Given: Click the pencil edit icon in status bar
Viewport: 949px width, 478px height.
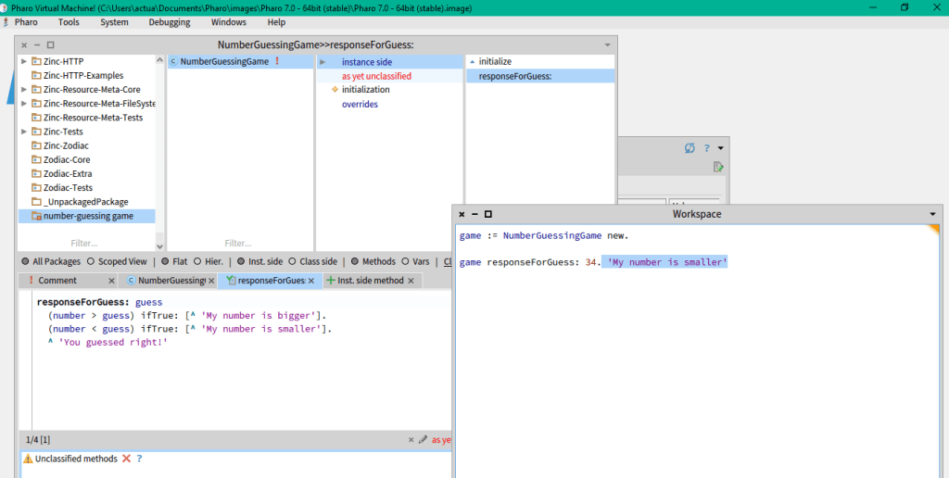Looking at the screenshot, I should pyautogui.click(x=423, y=440).
